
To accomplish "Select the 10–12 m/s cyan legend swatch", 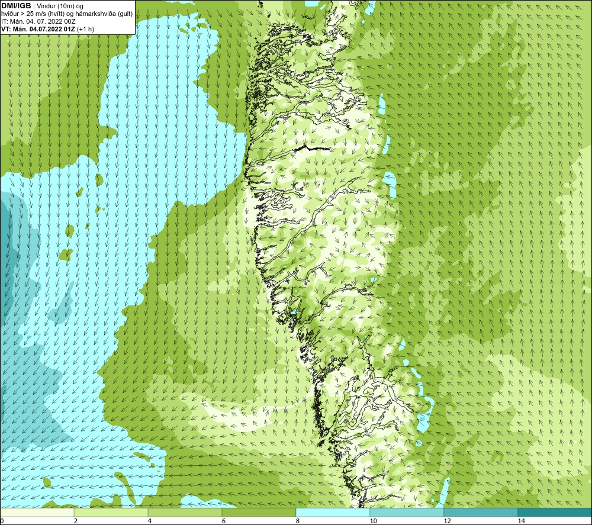I will click(407, 512).
